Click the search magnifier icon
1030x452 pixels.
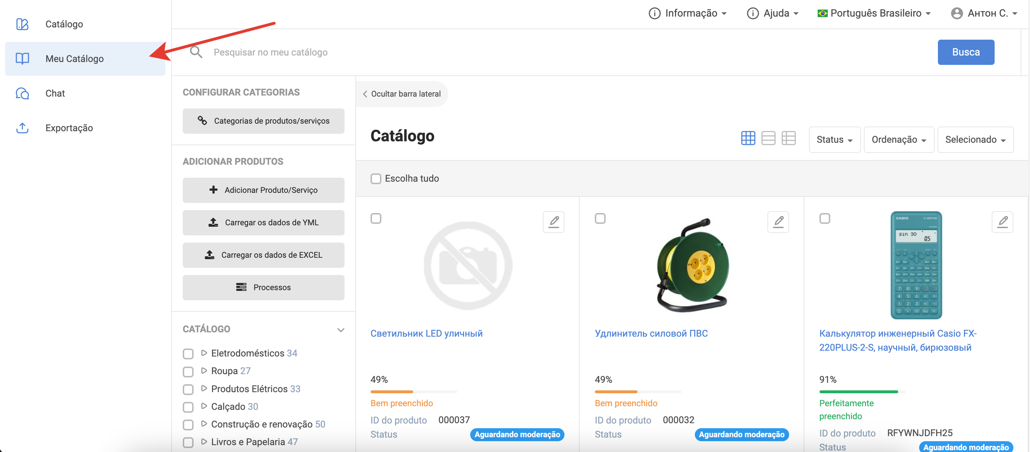[x=196, y=52]
